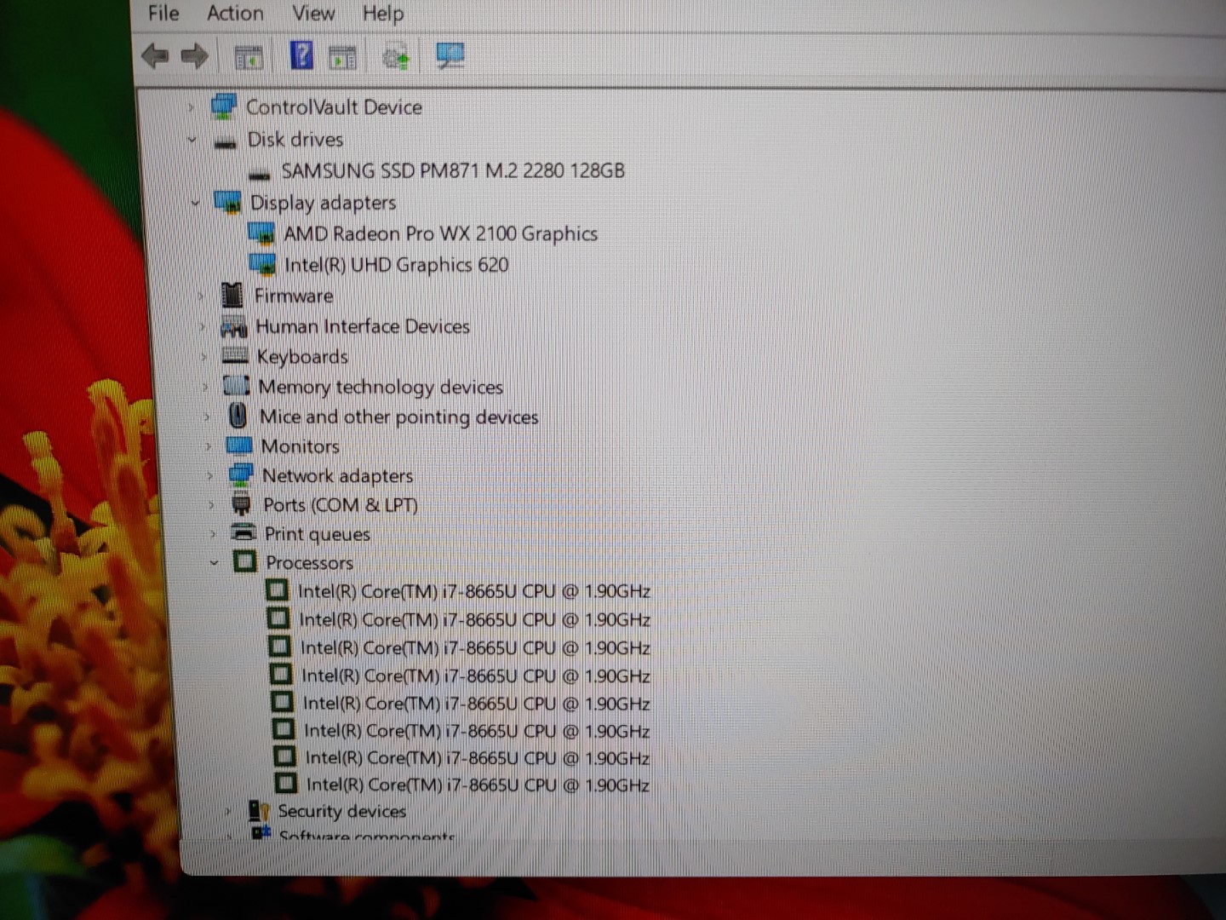Viewport: 1226px width, 920px height.
Task: Select Intel(R) UHD Graphics 620 entry
Action: point(396,265)
